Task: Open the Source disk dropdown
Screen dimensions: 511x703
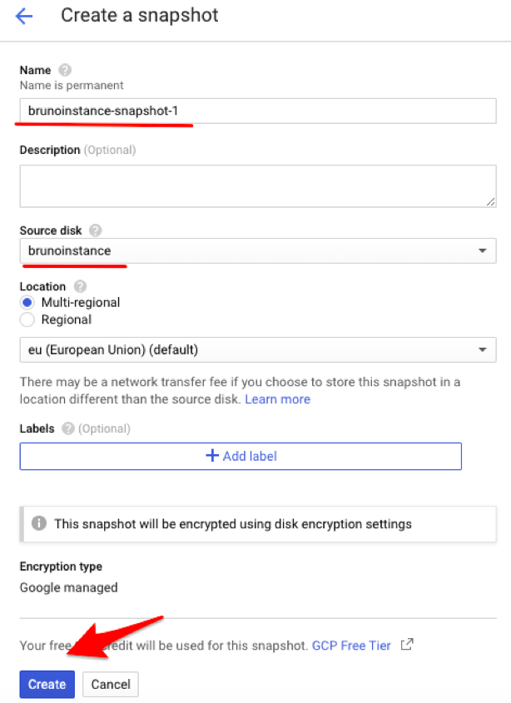Action: pos(258,250)
